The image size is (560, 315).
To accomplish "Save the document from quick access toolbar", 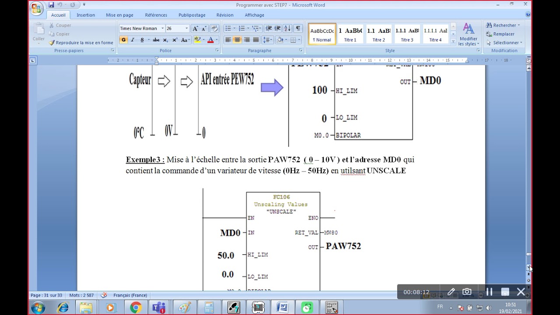I will tap(51, 5).
